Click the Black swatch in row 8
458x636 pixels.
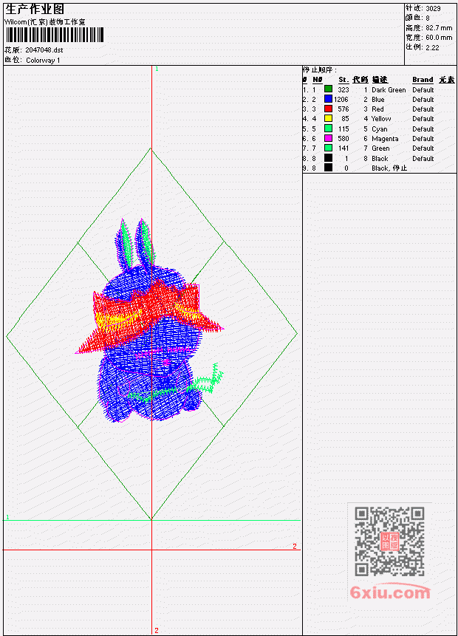[328, 158]
